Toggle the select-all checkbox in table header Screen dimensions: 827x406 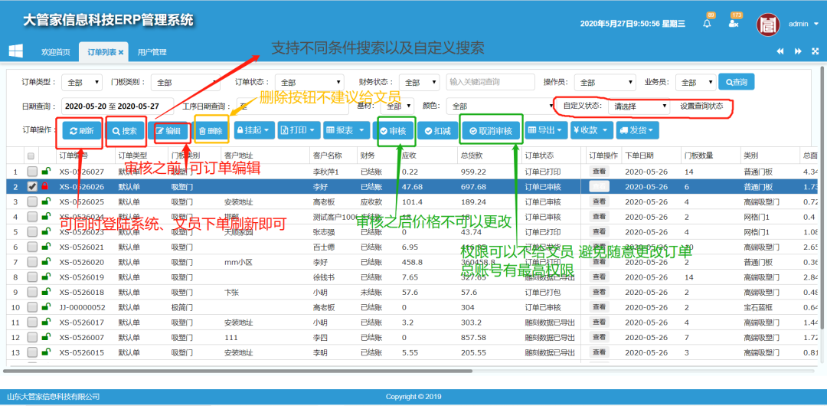point(31,156)
